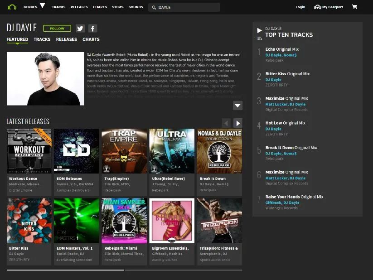Open DJ Dayle's profile photo
The width and height of the screenshot is (373, 280).
pos(45,79)
